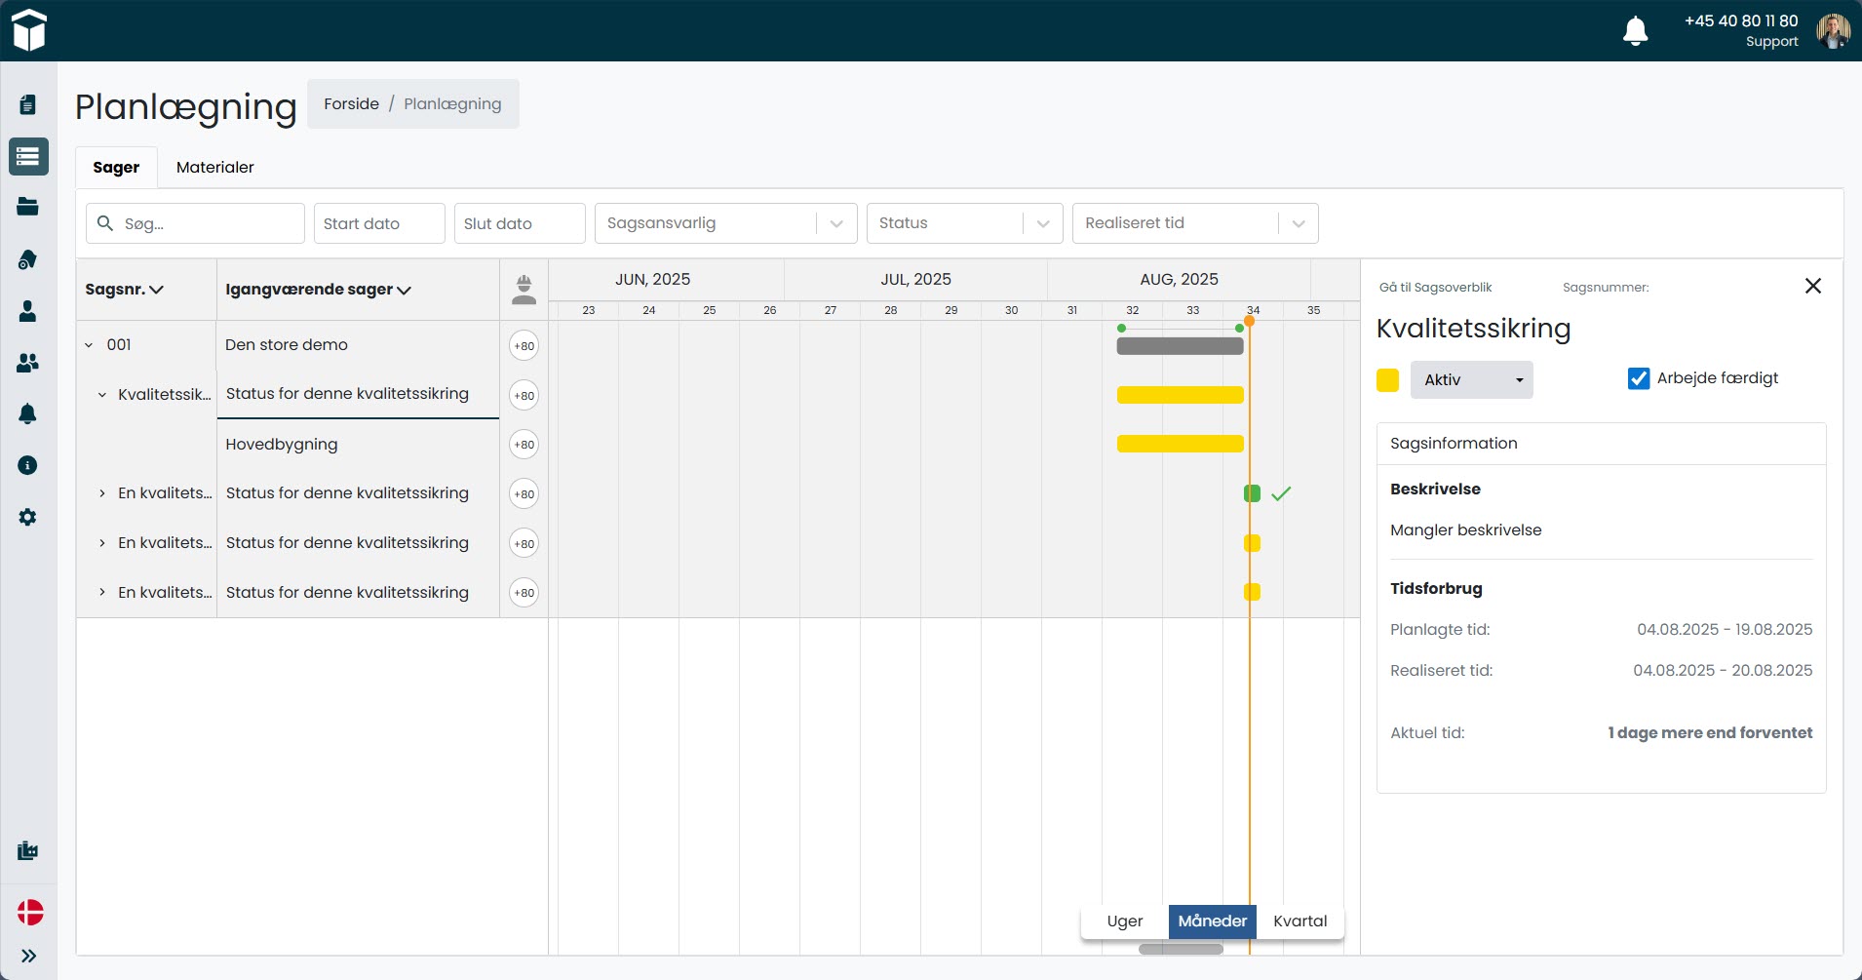Switch timeline view to Kvartal
The height and width of the screenshot is (980, 1862).
coord(1300,921)
